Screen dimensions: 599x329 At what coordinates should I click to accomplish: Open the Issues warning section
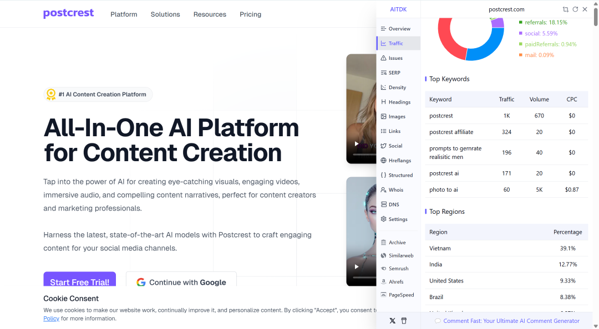[398, 58]
